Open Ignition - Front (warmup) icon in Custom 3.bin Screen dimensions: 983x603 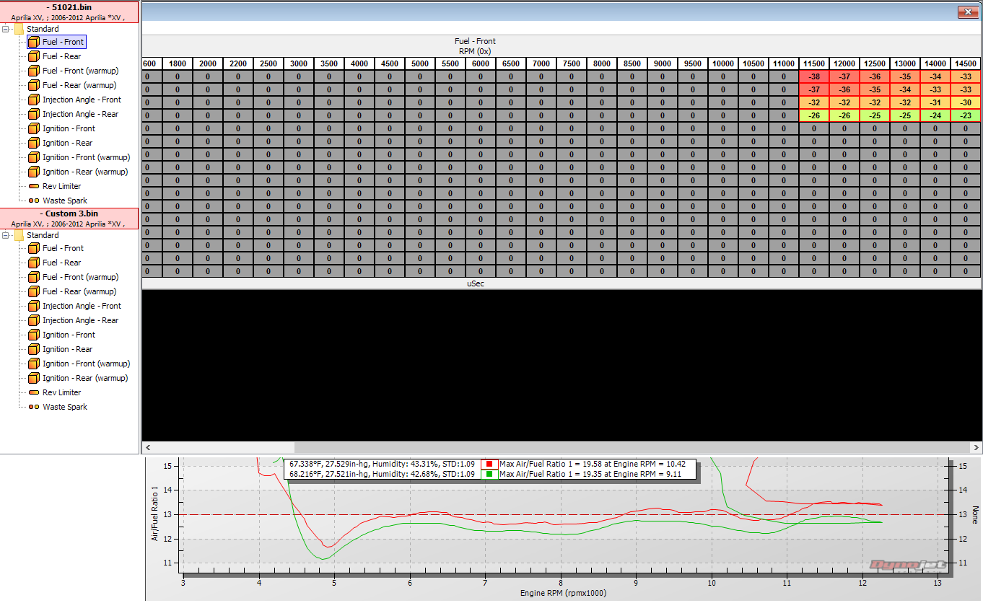click(33, 364)
